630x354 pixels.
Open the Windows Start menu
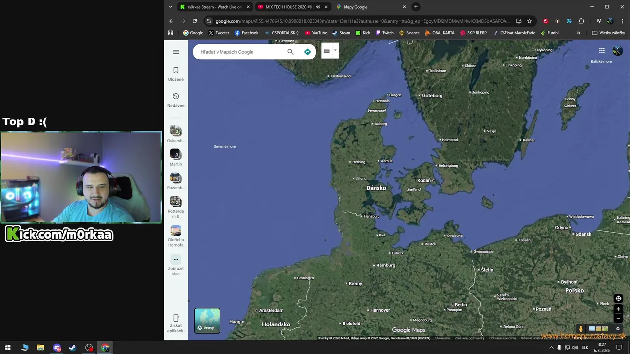8,348
